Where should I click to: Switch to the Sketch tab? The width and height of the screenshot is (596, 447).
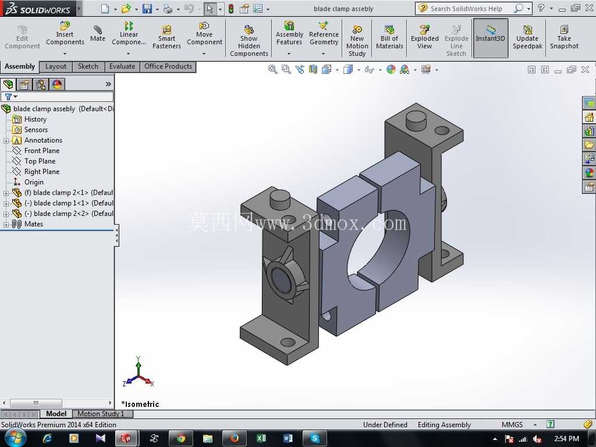(88, 66)
